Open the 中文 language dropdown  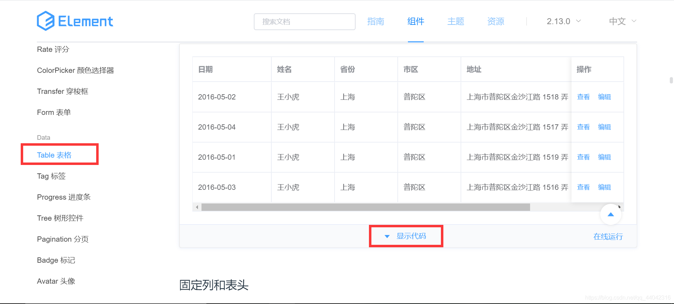click(x=623, y=21)
